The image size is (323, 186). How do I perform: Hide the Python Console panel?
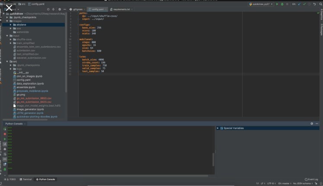click(x=317, y=123)
